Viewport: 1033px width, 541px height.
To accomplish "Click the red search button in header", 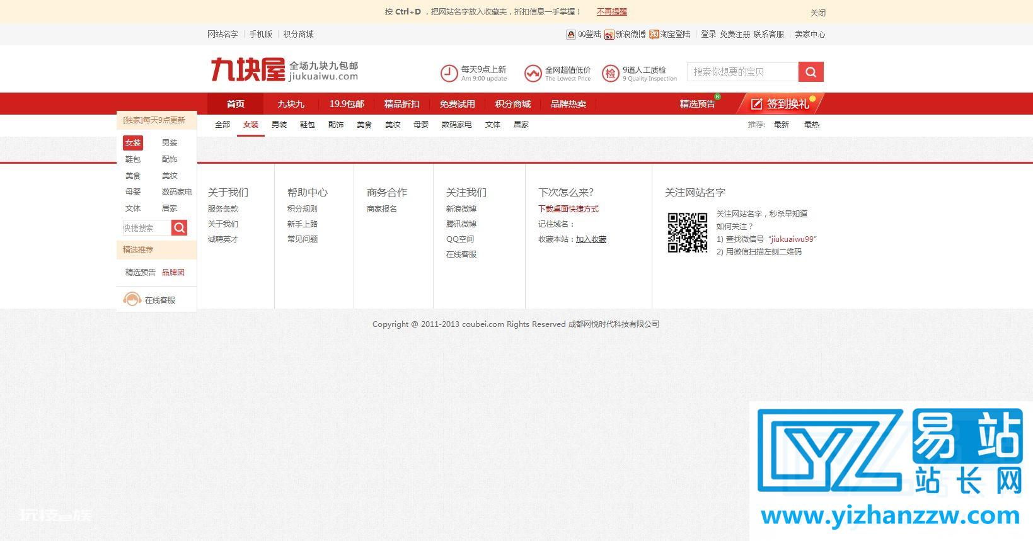I will pos(811,72).
